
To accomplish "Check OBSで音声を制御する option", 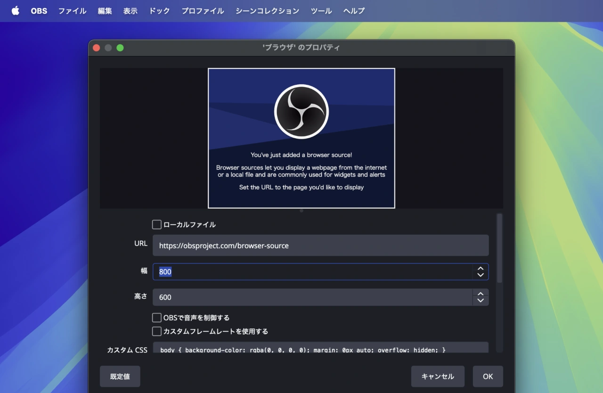I will click(x=157, y=318).
